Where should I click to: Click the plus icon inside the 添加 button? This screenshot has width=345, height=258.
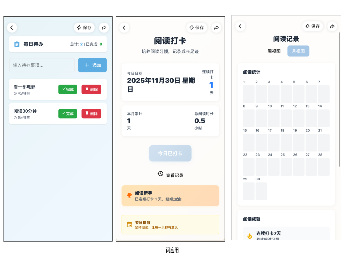[x=87, y=65]
